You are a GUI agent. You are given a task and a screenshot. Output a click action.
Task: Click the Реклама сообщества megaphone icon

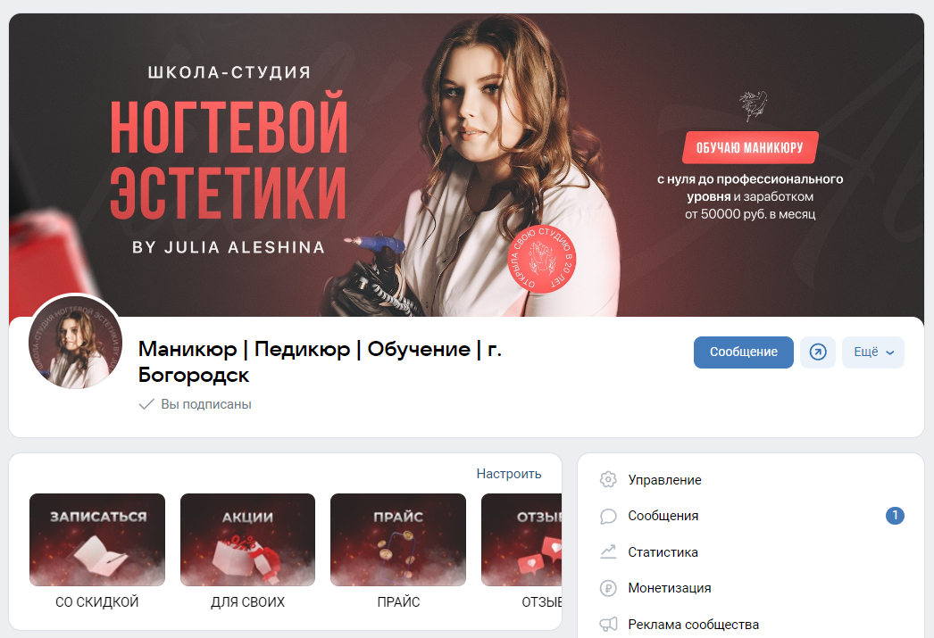coord(608,625)
